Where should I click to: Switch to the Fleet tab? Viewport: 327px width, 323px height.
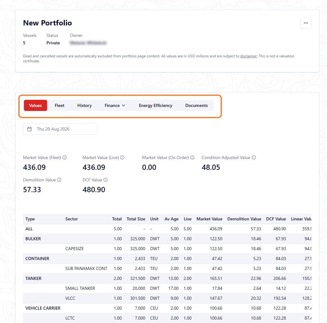(x=60, y=105)
